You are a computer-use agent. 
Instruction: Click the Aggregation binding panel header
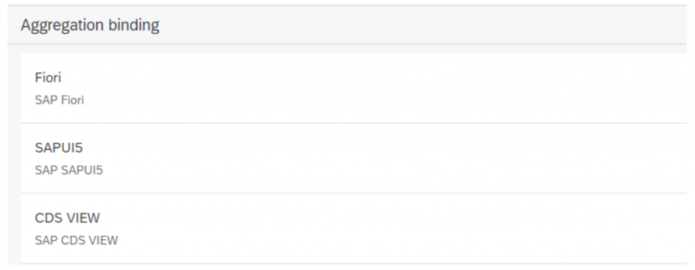coord(347,25)
